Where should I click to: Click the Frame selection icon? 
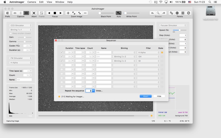[x=41, y=13]
